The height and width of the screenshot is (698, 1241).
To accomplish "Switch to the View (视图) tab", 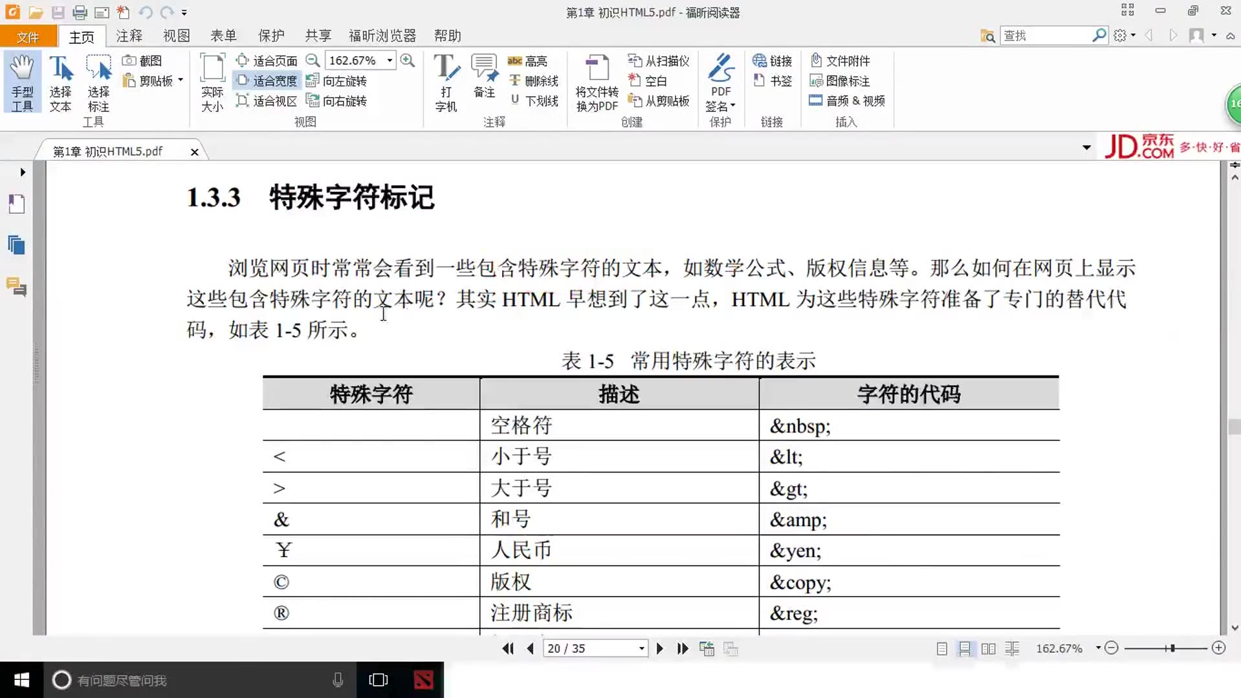I will pyautogui.click(x=177, y=36).
